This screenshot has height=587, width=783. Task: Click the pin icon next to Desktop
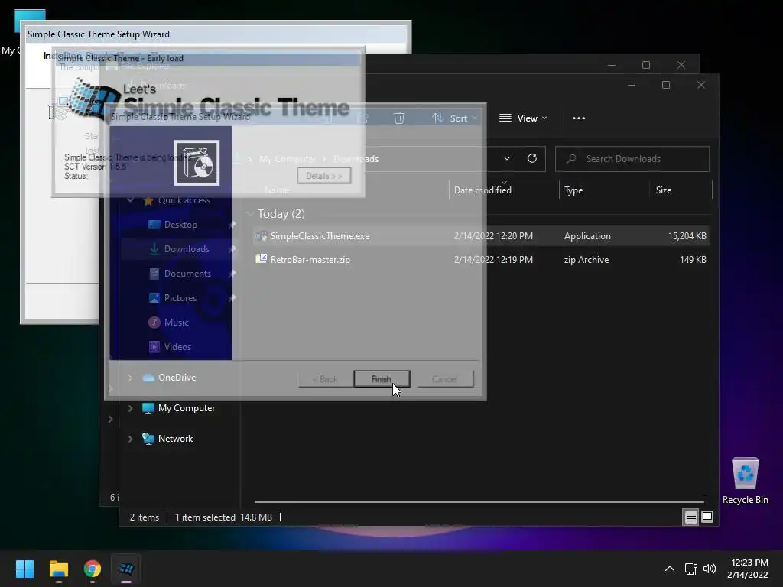[x=232, y=225]
